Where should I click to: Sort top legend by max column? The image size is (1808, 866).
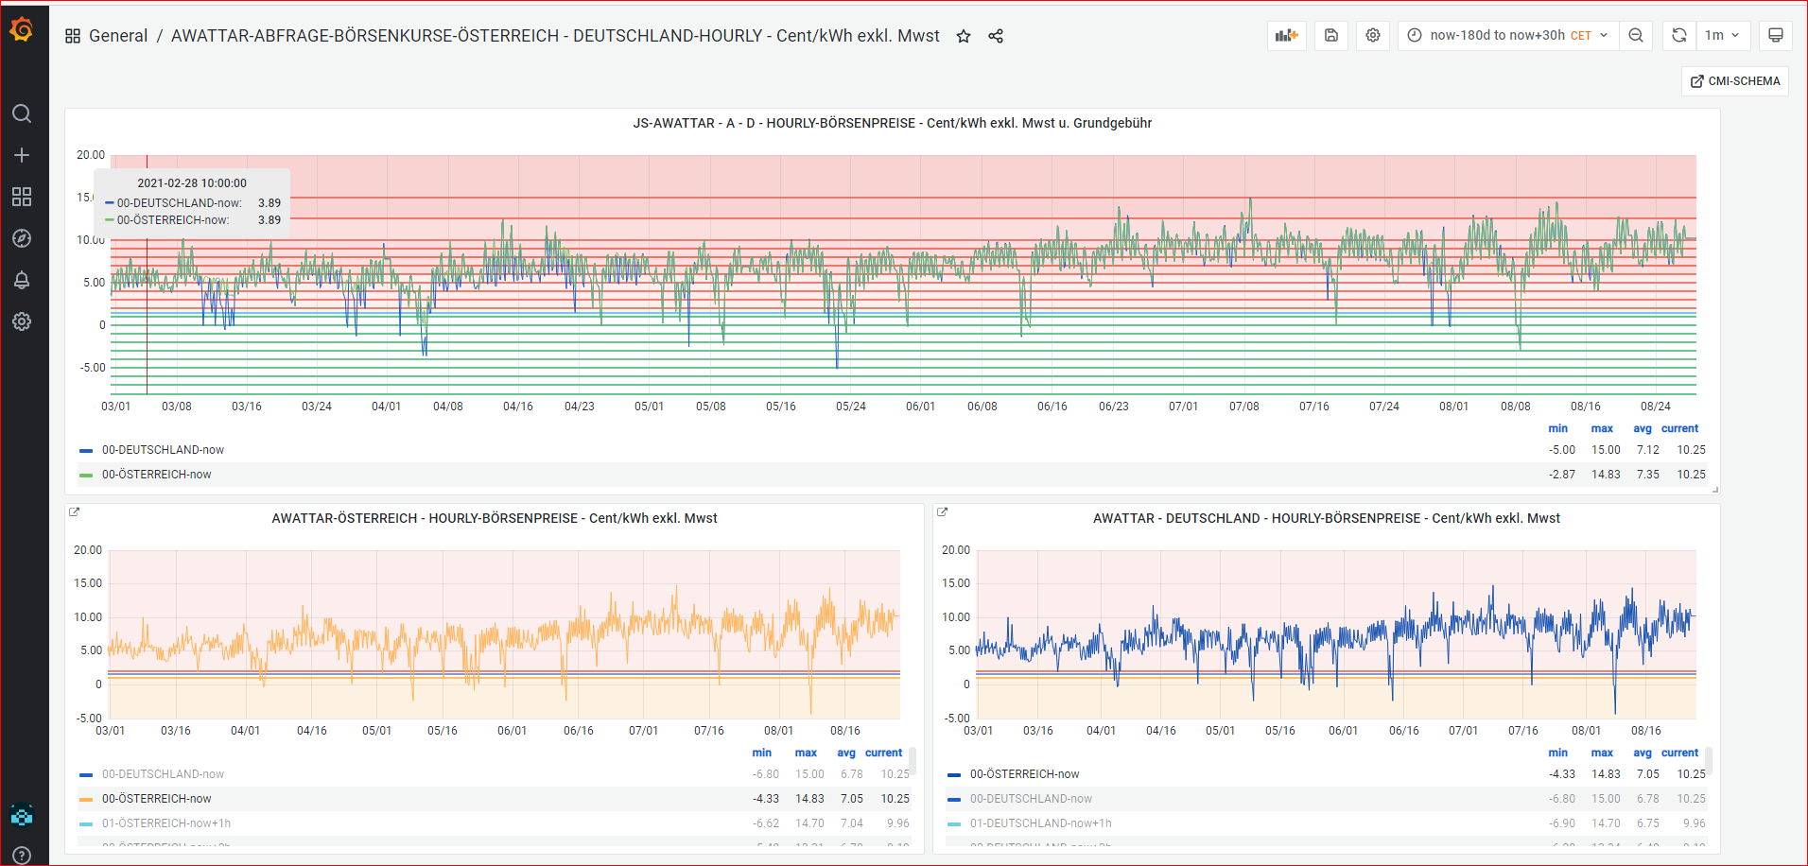(1602, 428)
